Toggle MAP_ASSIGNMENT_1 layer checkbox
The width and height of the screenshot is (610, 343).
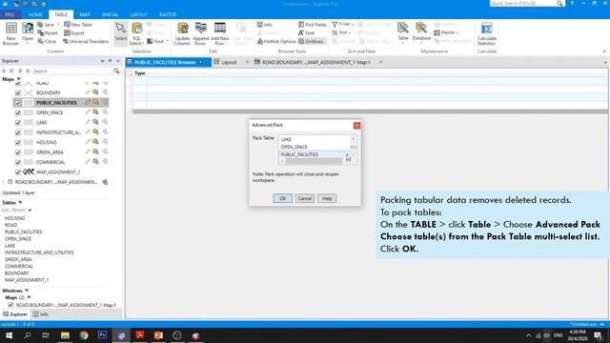tap(18, 171)
